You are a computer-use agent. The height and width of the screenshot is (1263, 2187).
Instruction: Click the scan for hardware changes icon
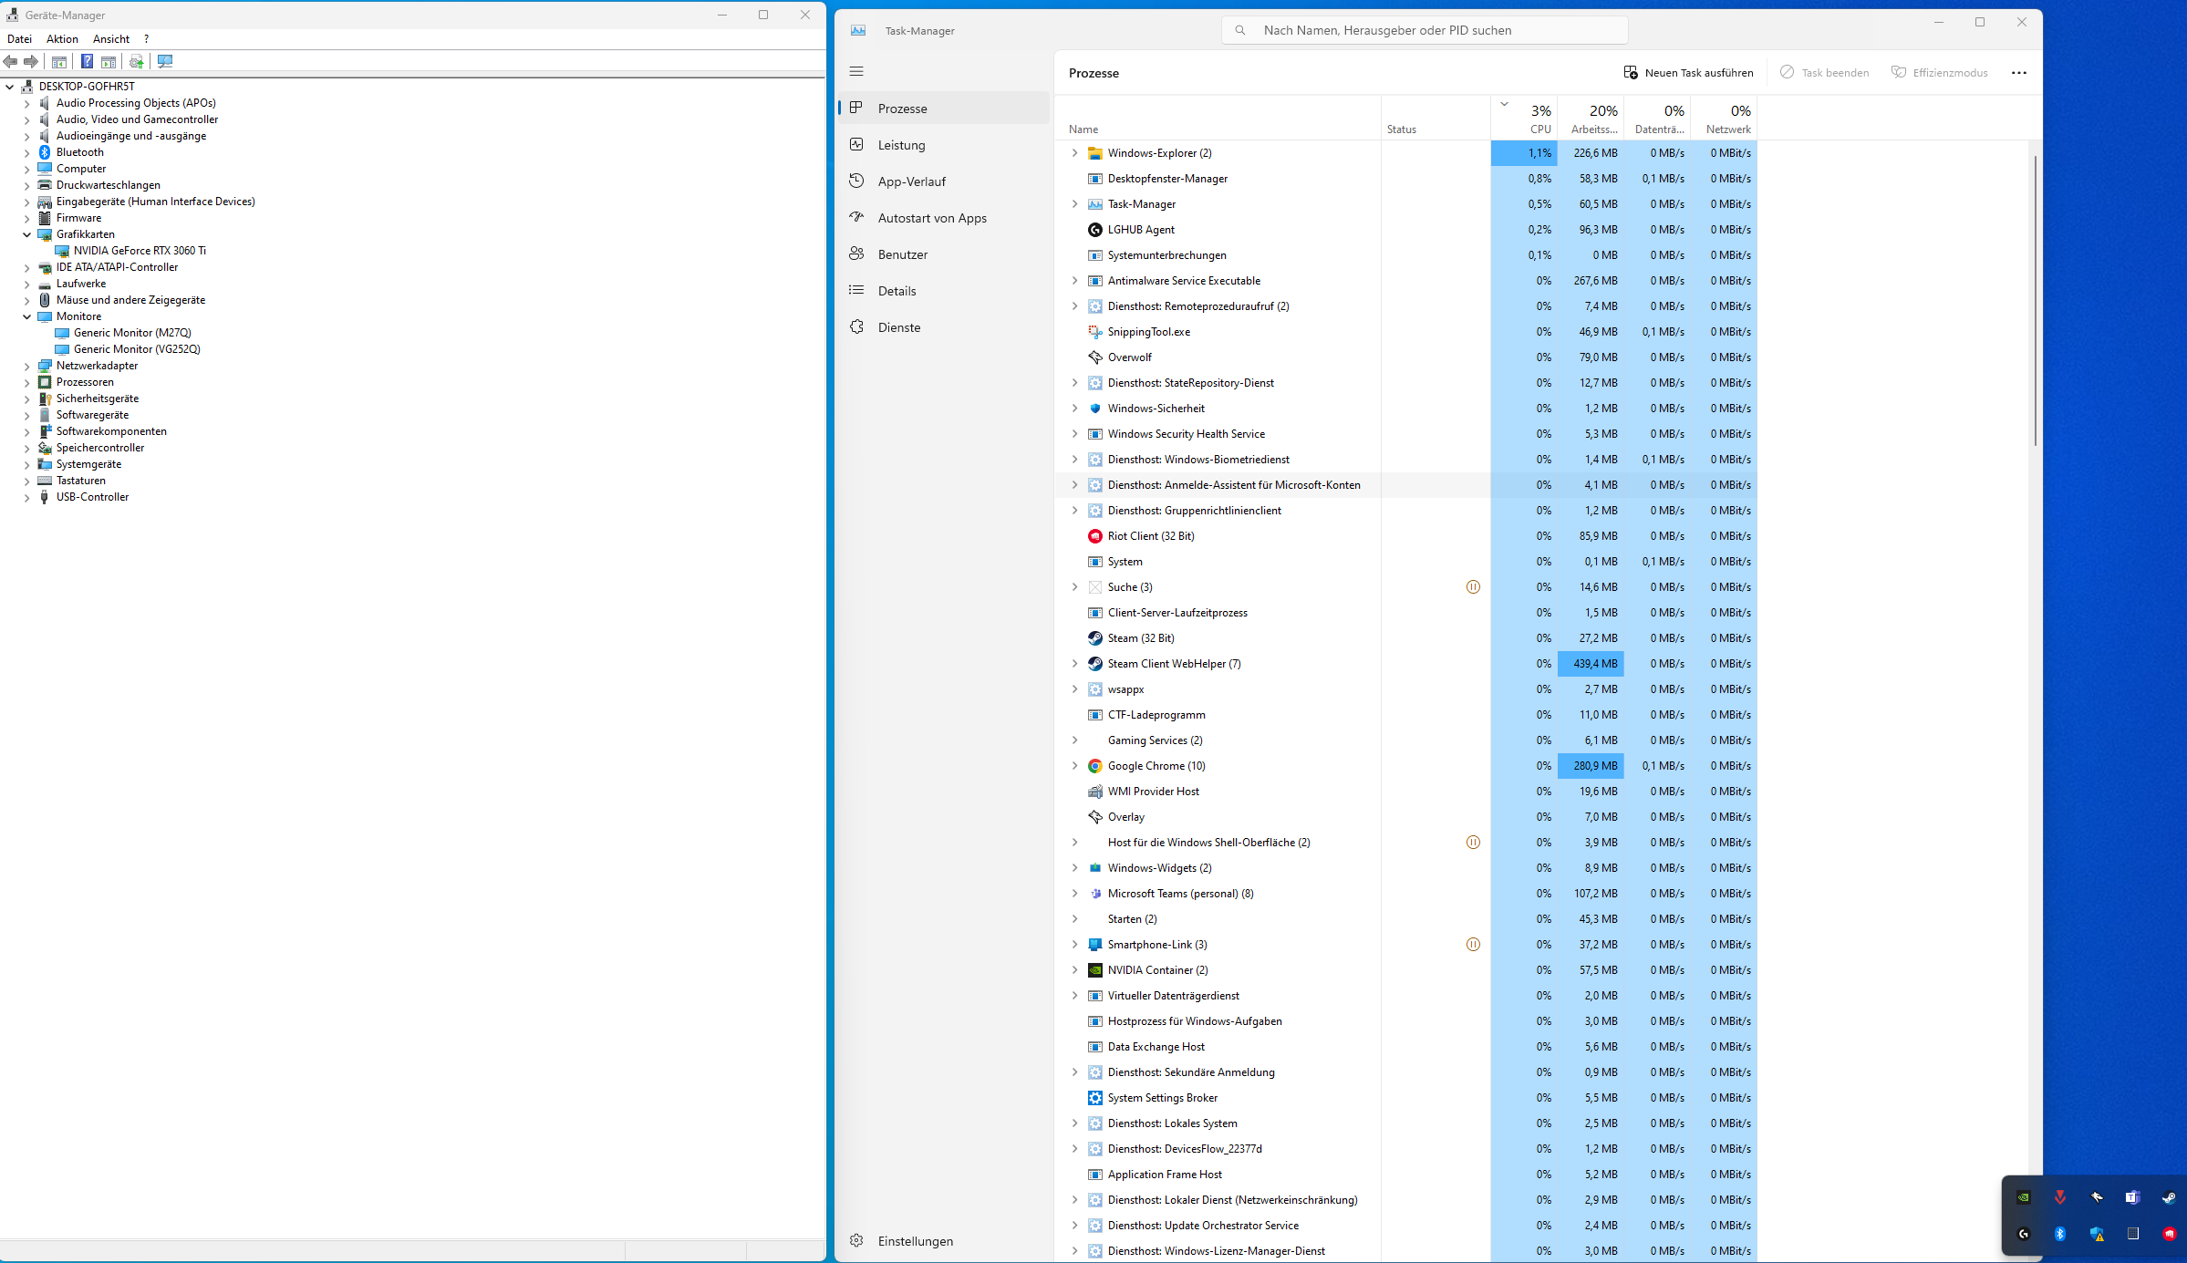tap(165, 61)
